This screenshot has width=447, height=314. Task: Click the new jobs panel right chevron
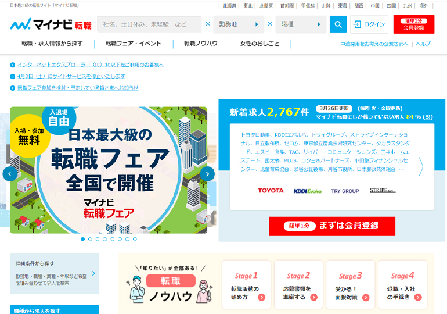point(421,166)
